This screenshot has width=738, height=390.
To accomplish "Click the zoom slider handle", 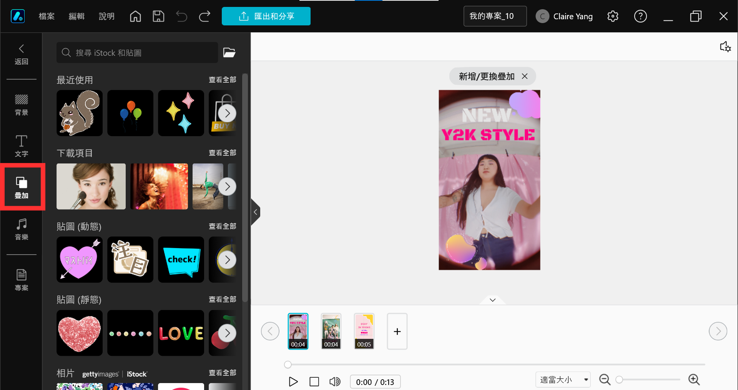I will pos(619,380).
